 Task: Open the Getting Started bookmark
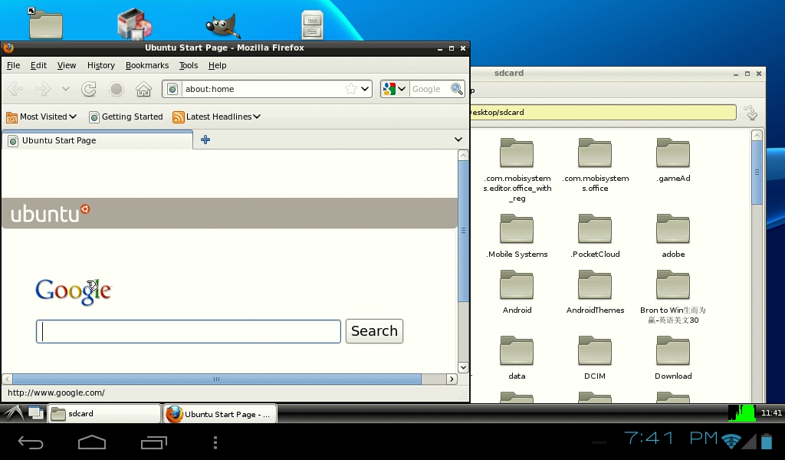126,117
